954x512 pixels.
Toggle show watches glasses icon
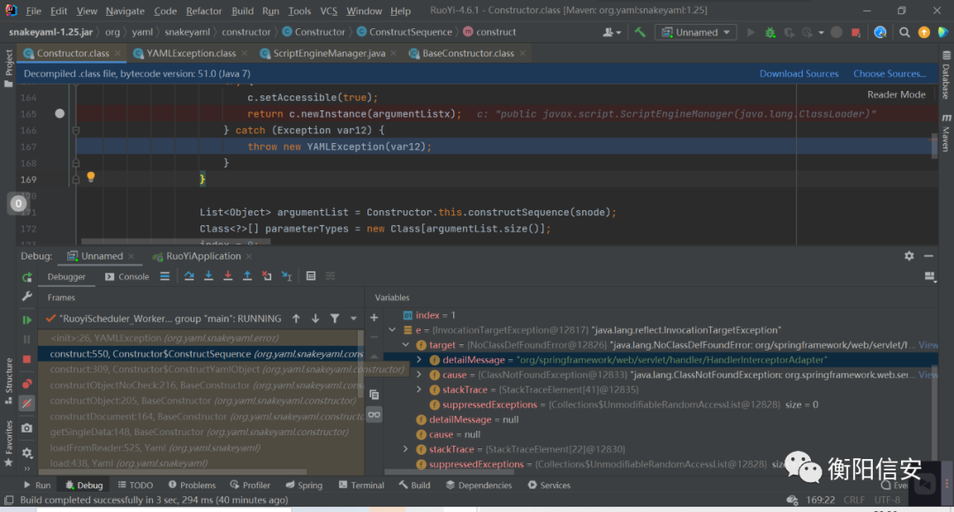pos(375,415)
